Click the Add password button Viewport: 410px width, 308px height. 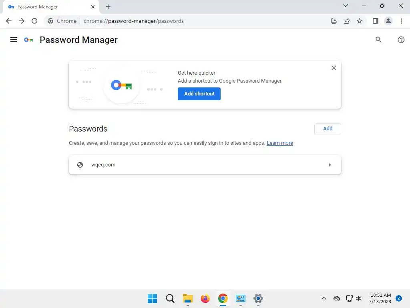click(328, 129)
